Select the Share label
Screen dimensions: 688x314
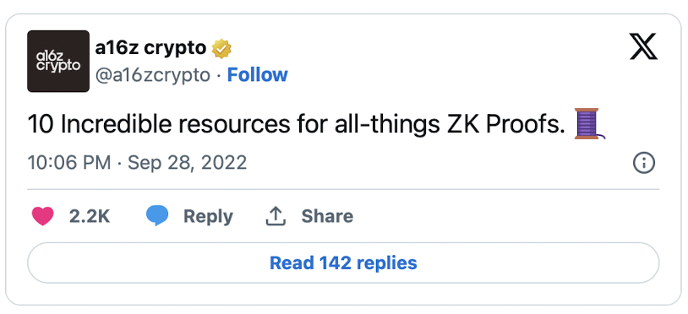pyautogui.click(x=327, y=216)
